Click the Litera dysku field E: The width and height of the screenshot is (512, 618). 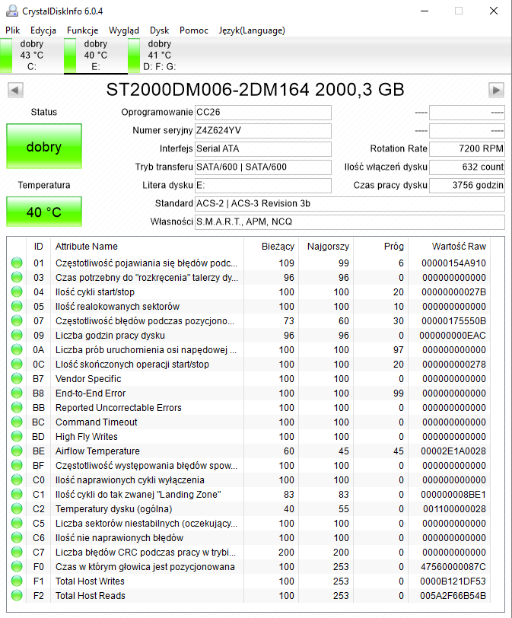263,186
